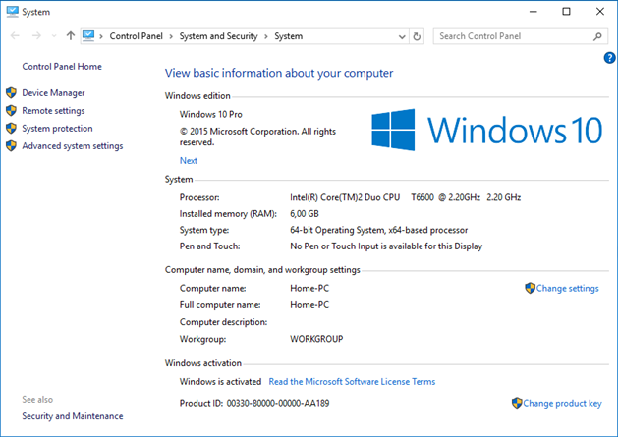
Task: Minimize the System window
Action: (x=534, y=12)
